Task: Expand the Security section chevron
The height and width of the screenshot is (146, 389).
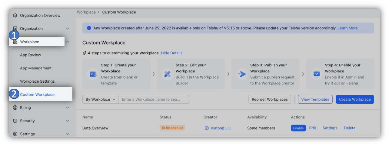Action: (x=67, y=121)
